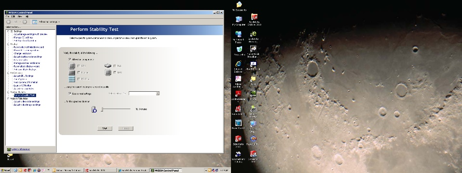Open the Recycle Bin desktop icon
This screenshot has height=173, width=462.
239,49
